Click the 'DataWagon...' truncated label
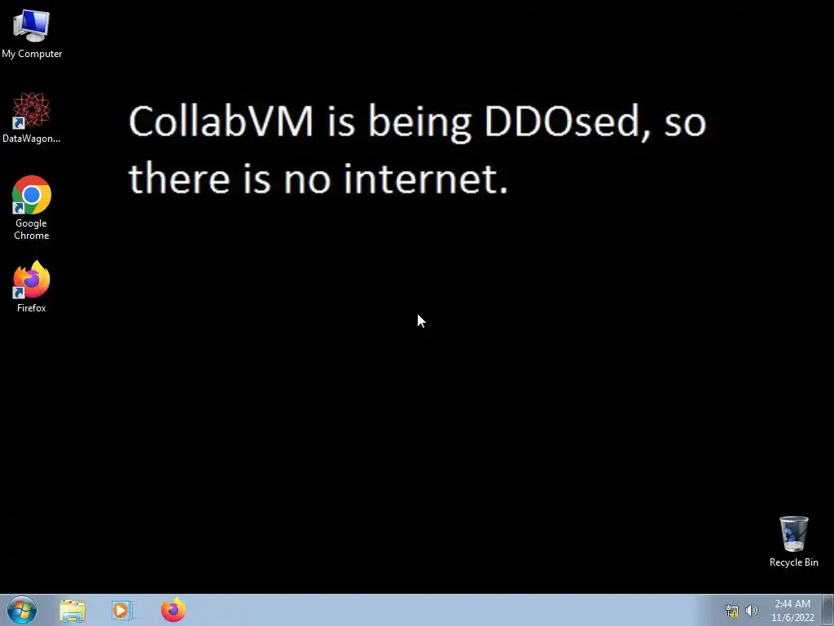 point(32,139)
